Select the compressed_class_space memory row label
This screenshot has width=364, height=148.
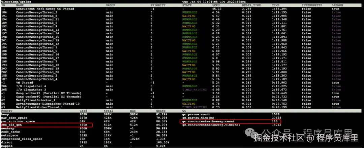[22, 139]
